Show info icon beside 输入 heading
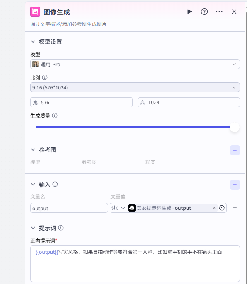The width and height of the screenshot is (247, 284). [55, 184]
